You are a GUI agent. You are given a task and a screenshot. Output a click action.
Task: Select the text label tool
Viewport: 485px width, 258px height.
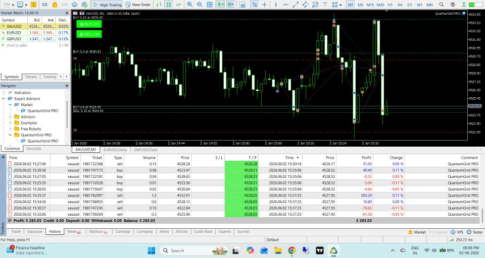[325, 5]
